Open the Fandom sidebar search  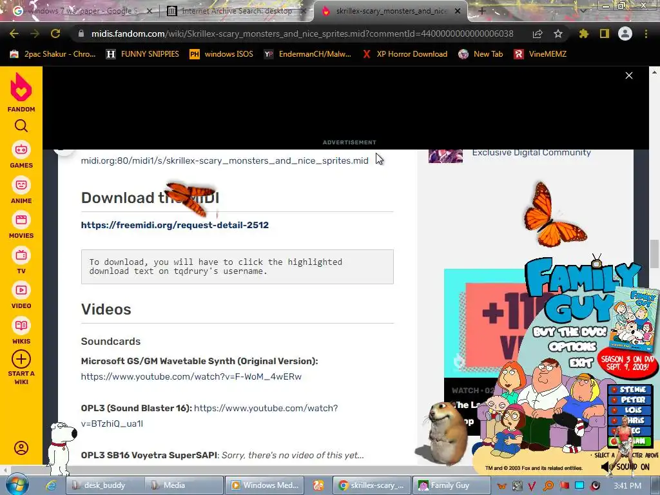[21, 126]
